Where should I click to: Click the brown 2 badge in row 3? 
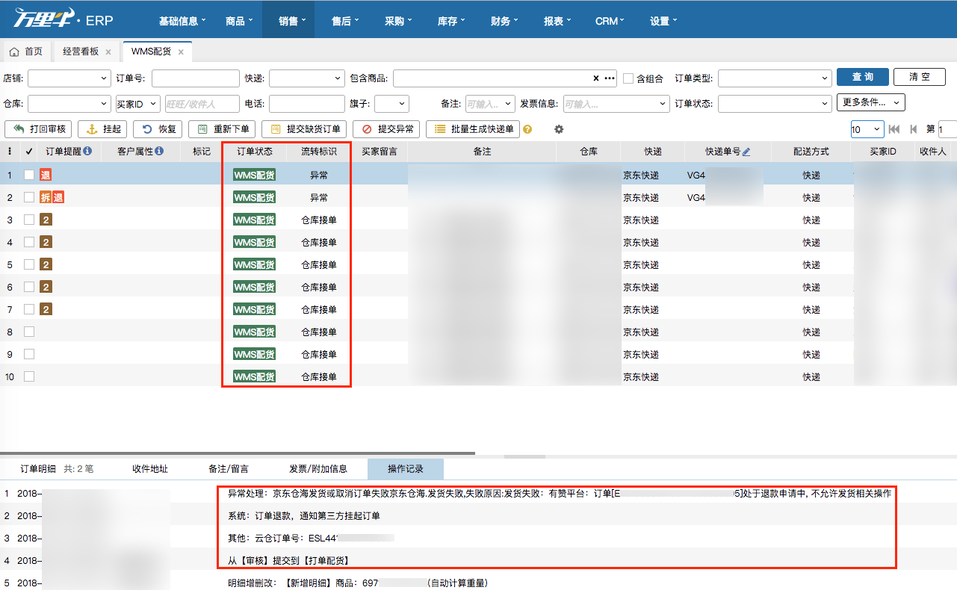[x=46, y=220]
